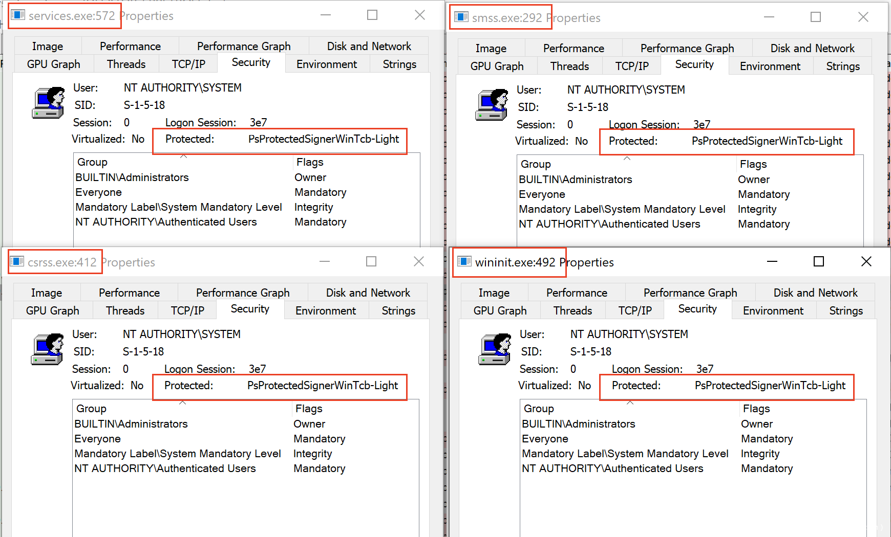This screenshot has height=537, width=891.
Task: Click the user computer icon in smss.exe window
Action: (x=492, y=105)
